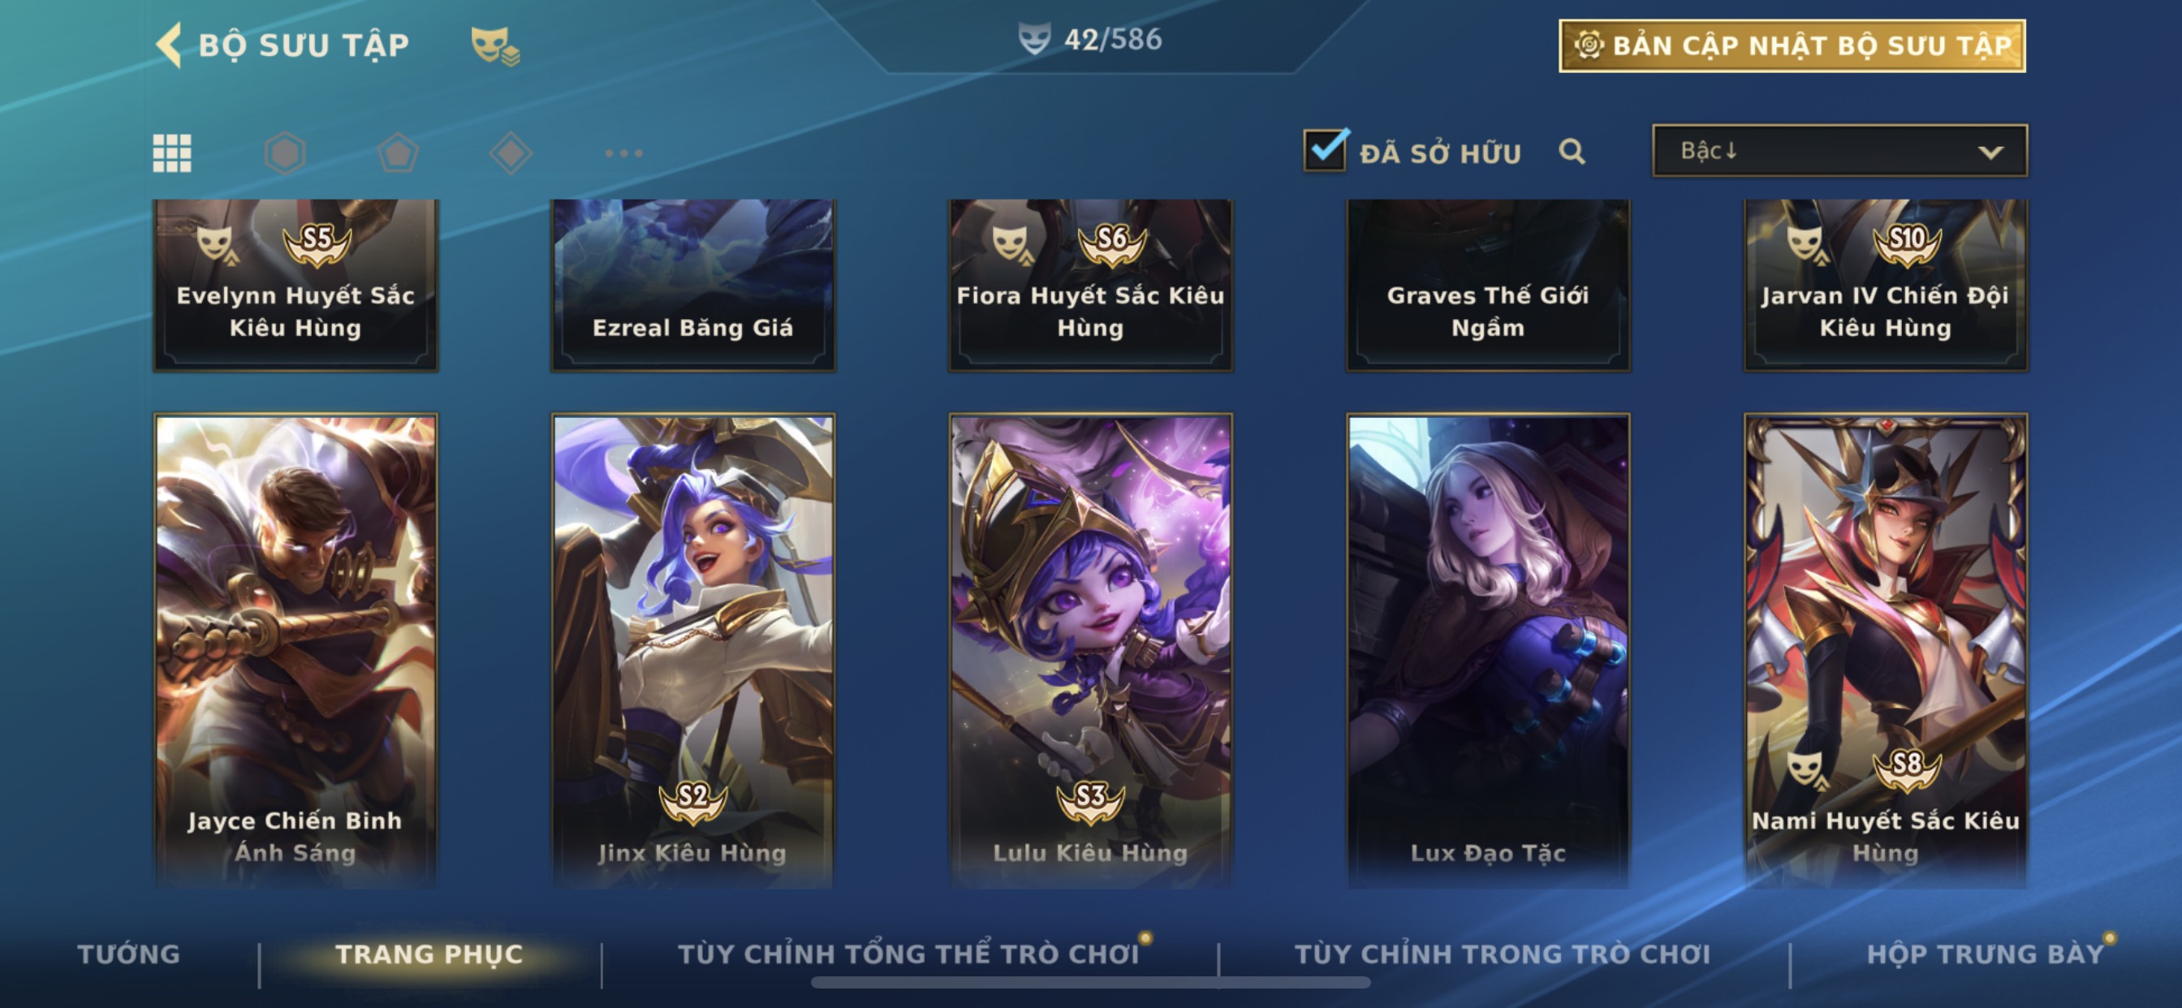Select the grid all-skins filter icon
Viewport: 2182px width, 1008px height.
coord(172,153)
